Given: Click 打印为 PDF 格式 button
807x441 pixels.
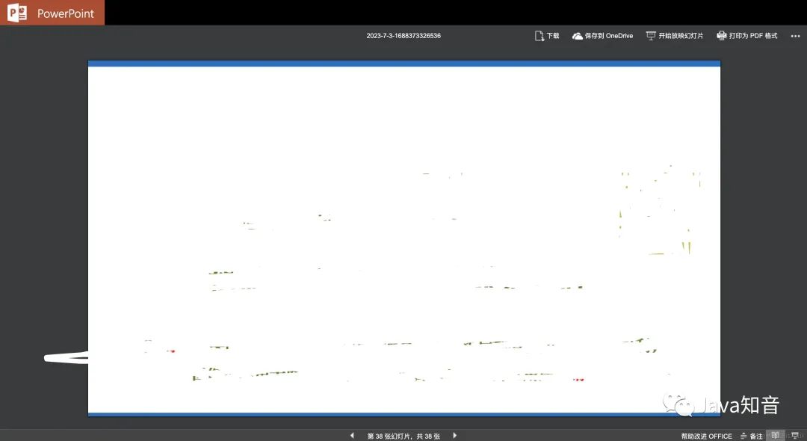Looking at the screenshot, I should (x=746, y=36).
